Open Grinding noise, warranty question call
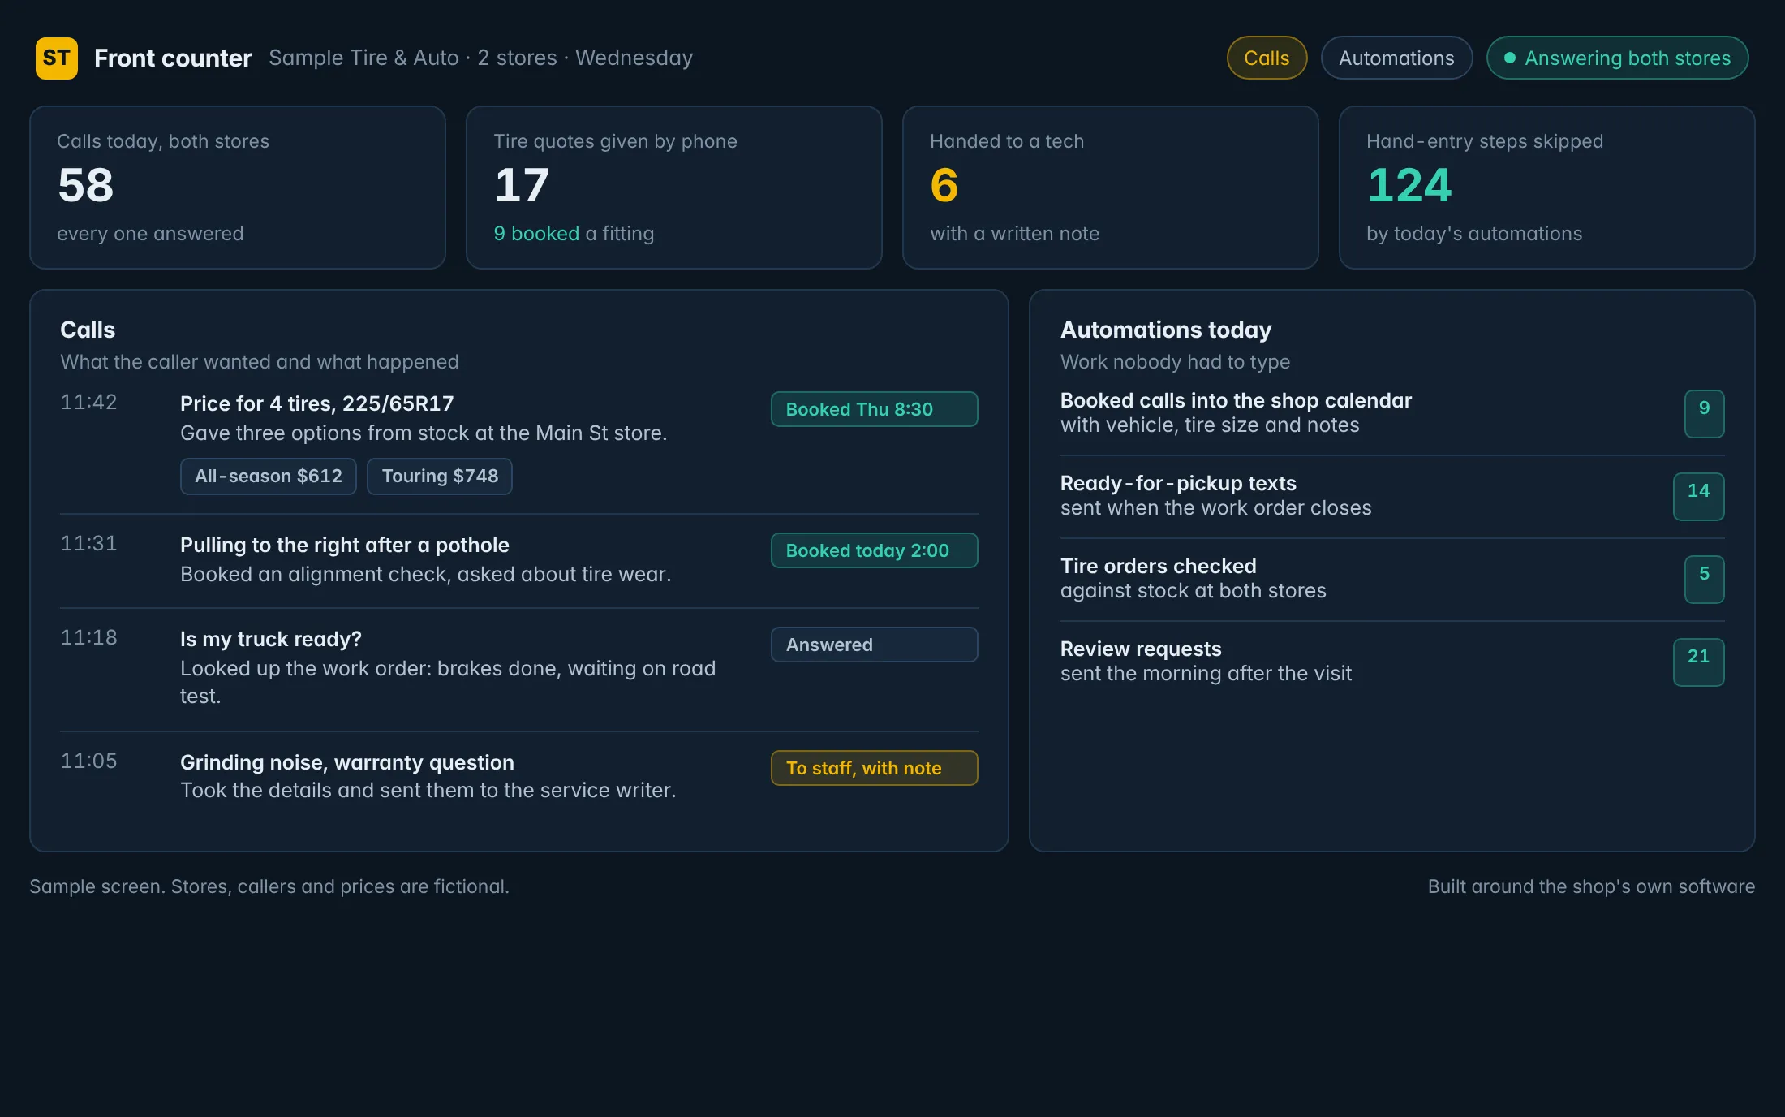The image size is (1785, 1117). [519, 778]
